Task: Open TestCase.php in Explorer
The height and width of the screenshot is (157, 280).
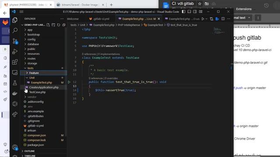Action: click(37, 92)
